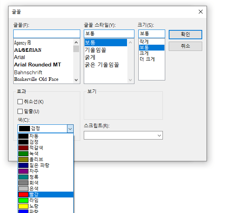Viewport: 226px width, 213px height.
Task: Choose the 올리브 olive color option
Action: point(46,159)
